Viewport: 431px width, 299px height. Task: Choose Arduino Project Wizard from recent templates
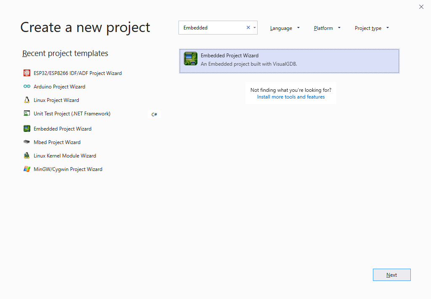(x=59, y=87)
